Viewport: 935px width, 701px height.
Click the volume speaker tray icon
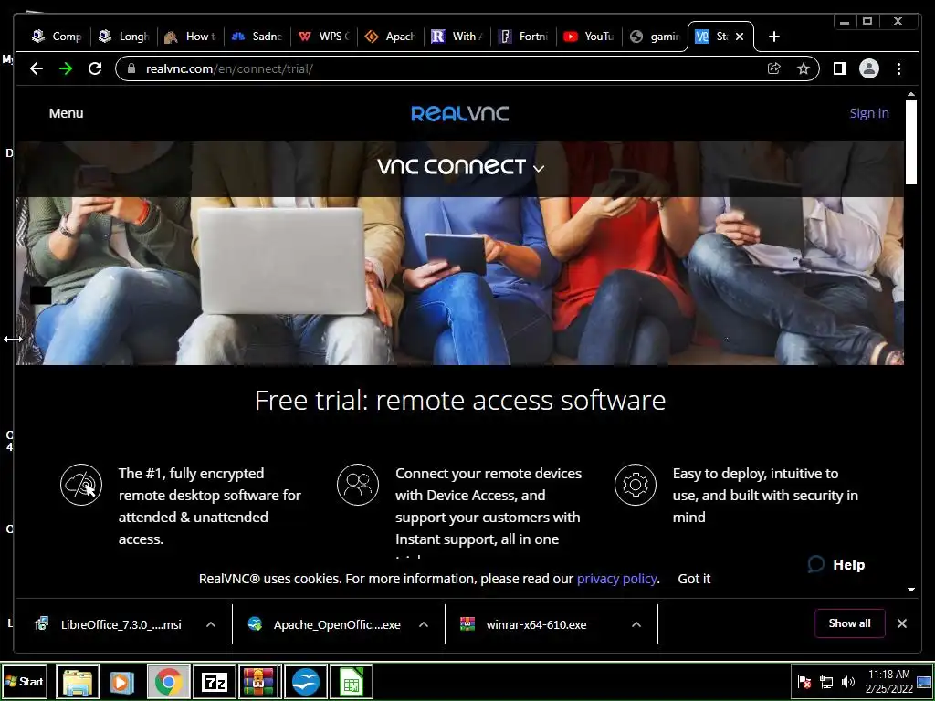coord(847,682)
